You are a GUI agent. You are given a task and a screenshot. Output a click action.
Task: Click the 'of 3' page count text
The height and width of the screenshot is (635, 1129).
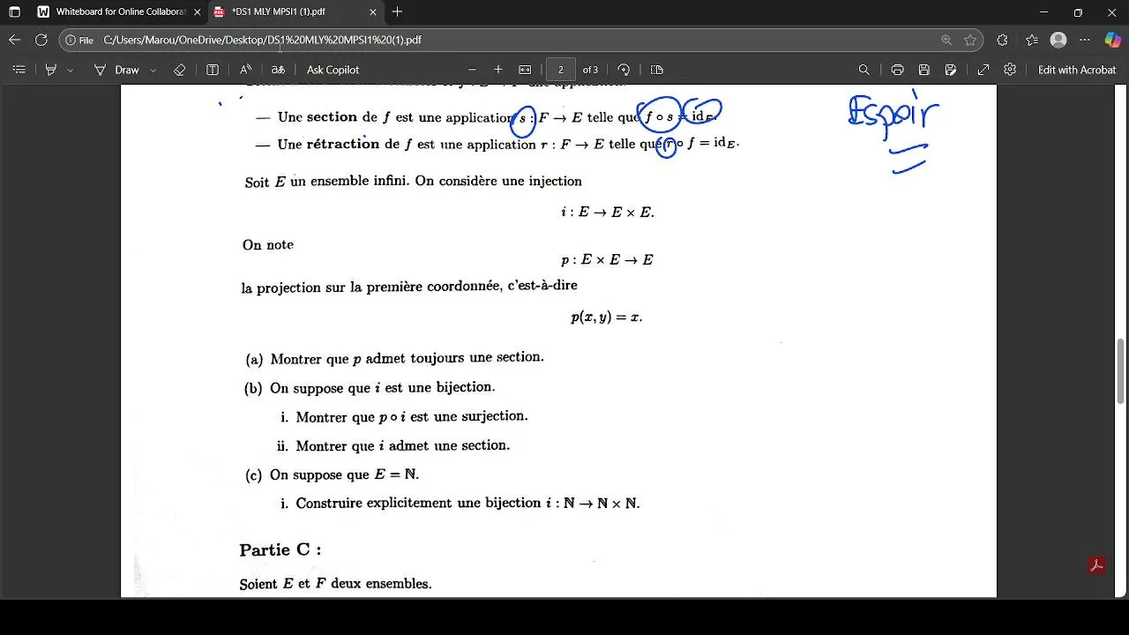pyautogui.click(x=590, y=70)
